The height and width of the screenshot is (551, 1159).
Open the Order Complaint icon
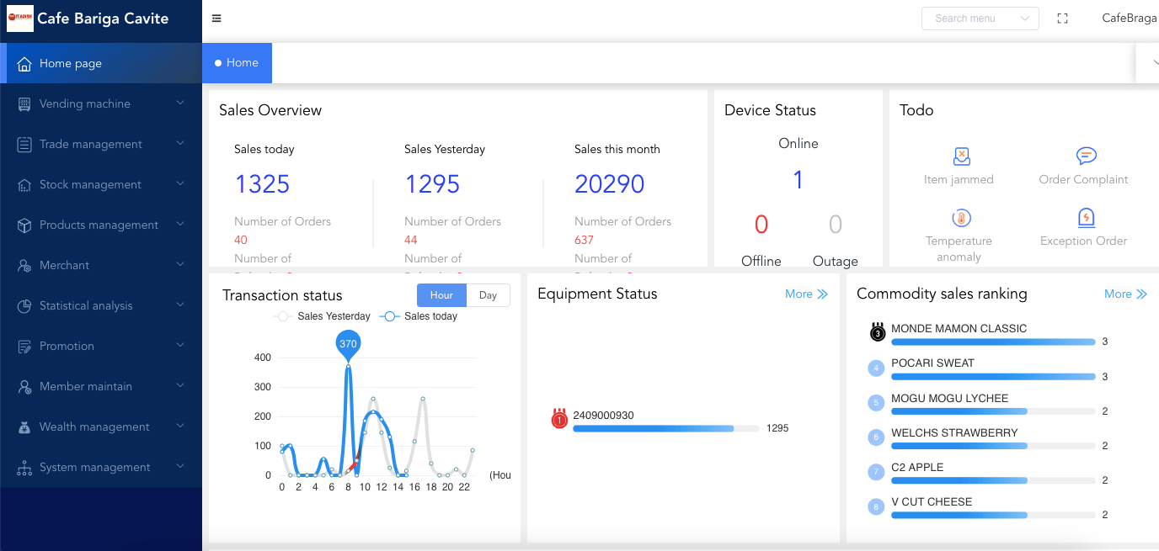tap(1086, 156)
